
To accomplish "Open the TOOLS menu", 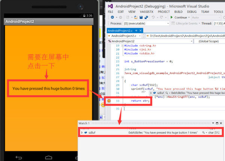I will pos(218,12).
